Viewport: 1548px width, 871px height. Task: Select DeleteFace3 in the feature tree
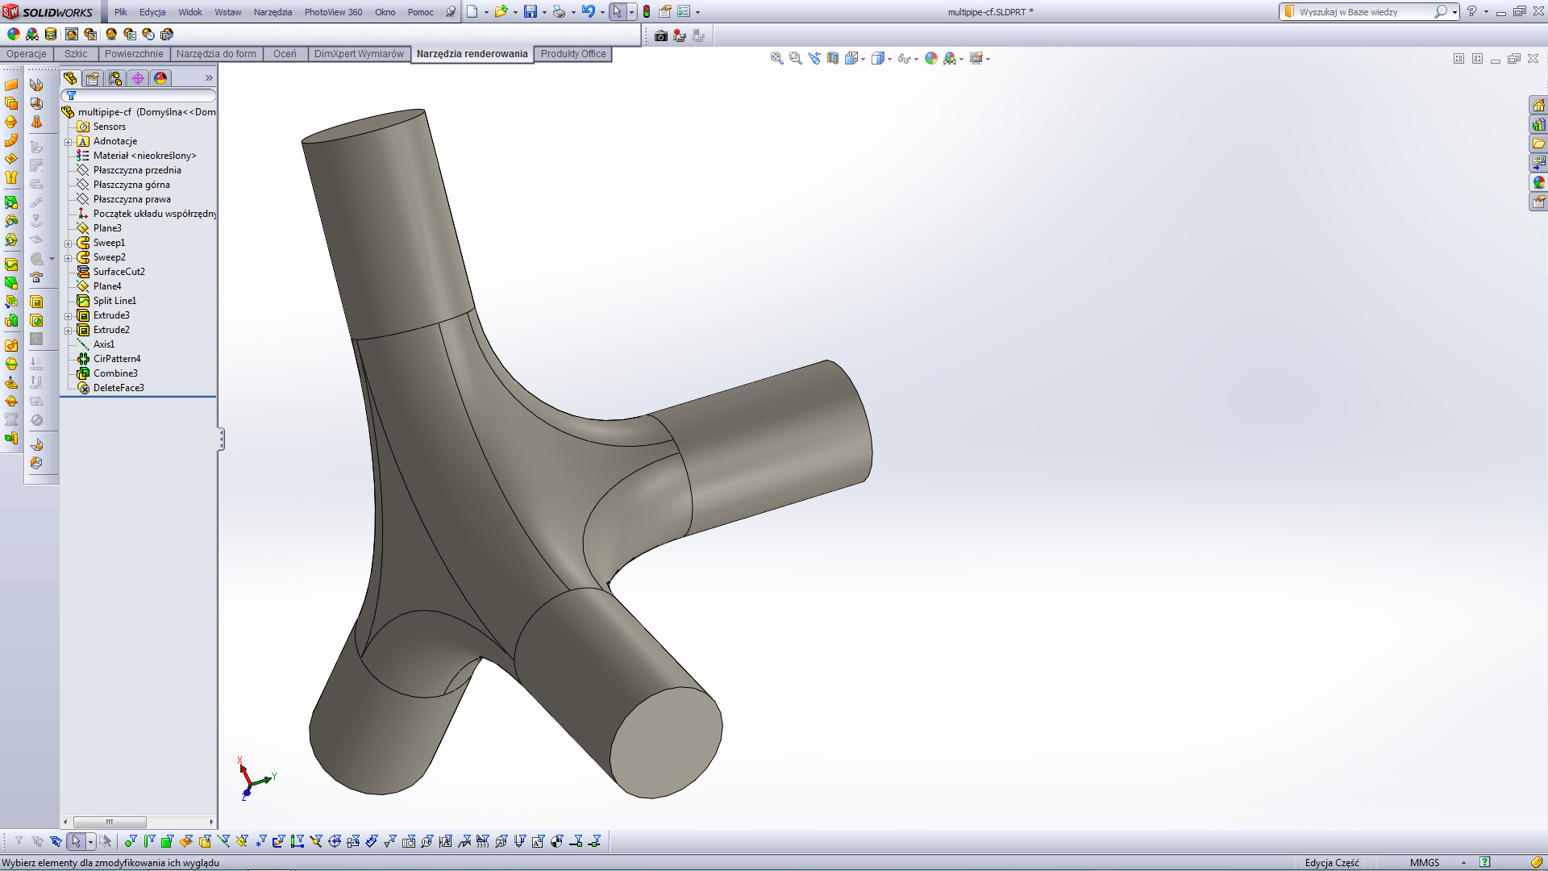point(119,388)
